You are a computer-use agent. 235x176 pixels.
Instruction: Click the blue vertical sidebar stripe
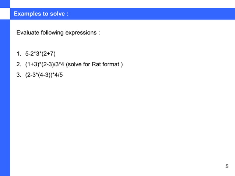click(x=5, y=97)
